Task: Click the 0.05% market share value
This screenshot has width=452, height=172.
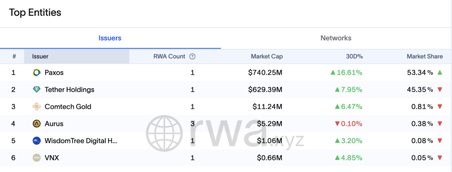Action: point(422,158)
